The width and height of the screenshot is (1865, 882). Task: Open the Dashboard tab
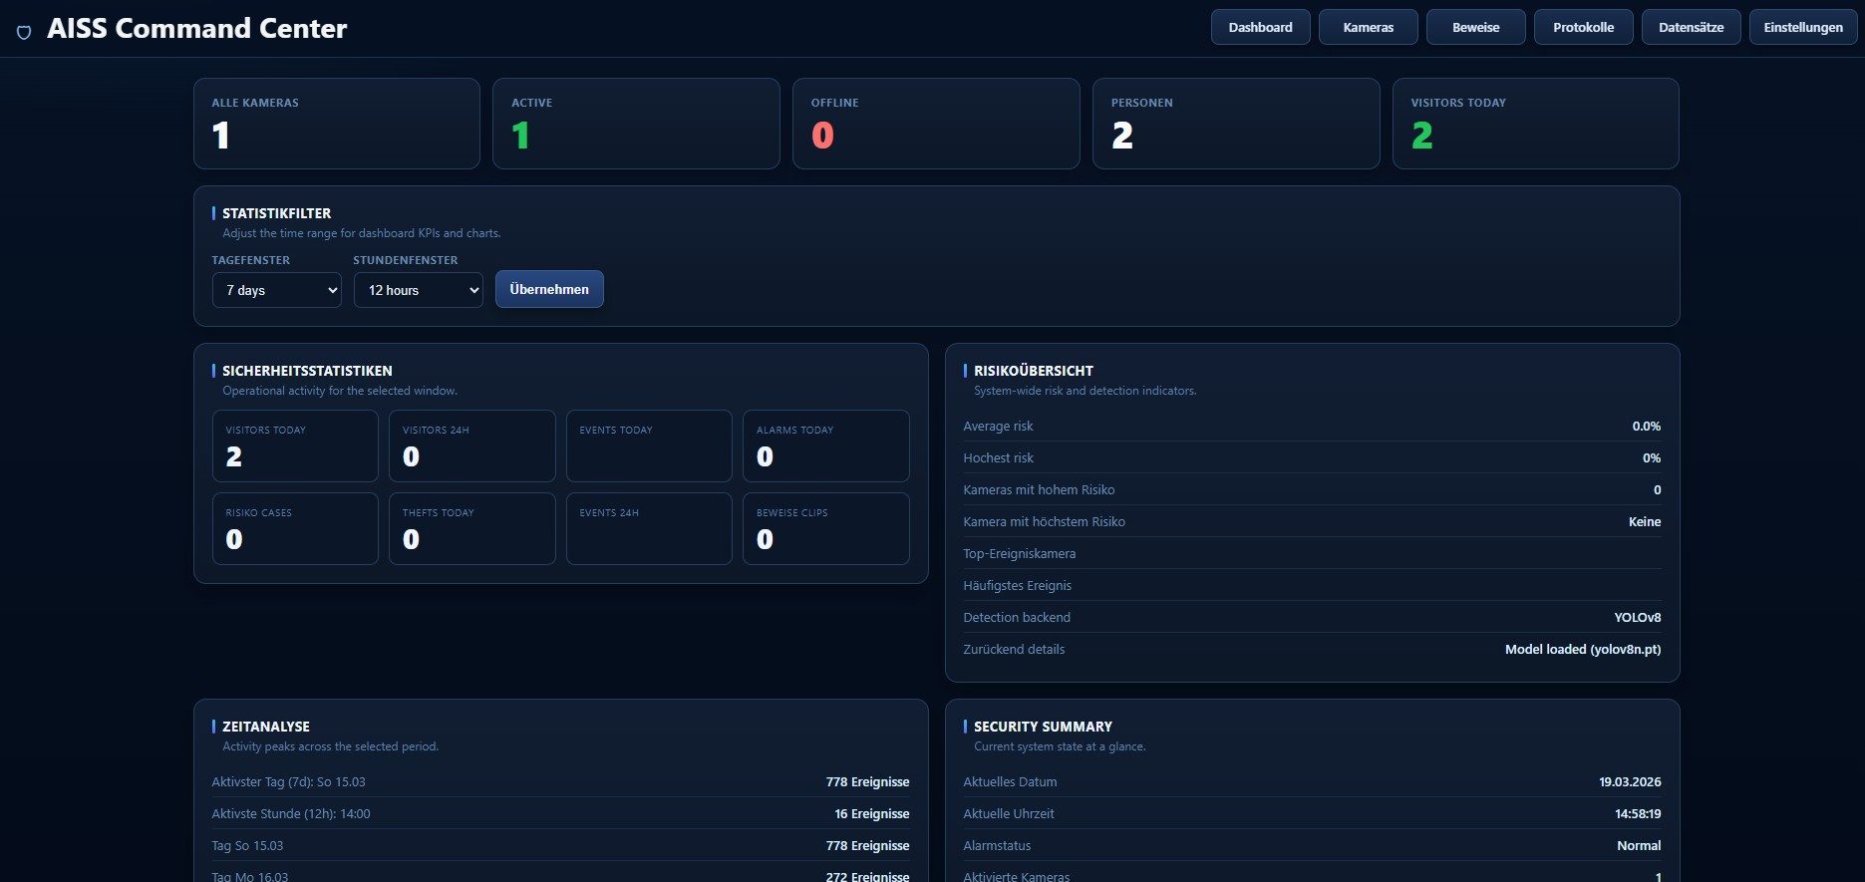tap(1260, 28)
